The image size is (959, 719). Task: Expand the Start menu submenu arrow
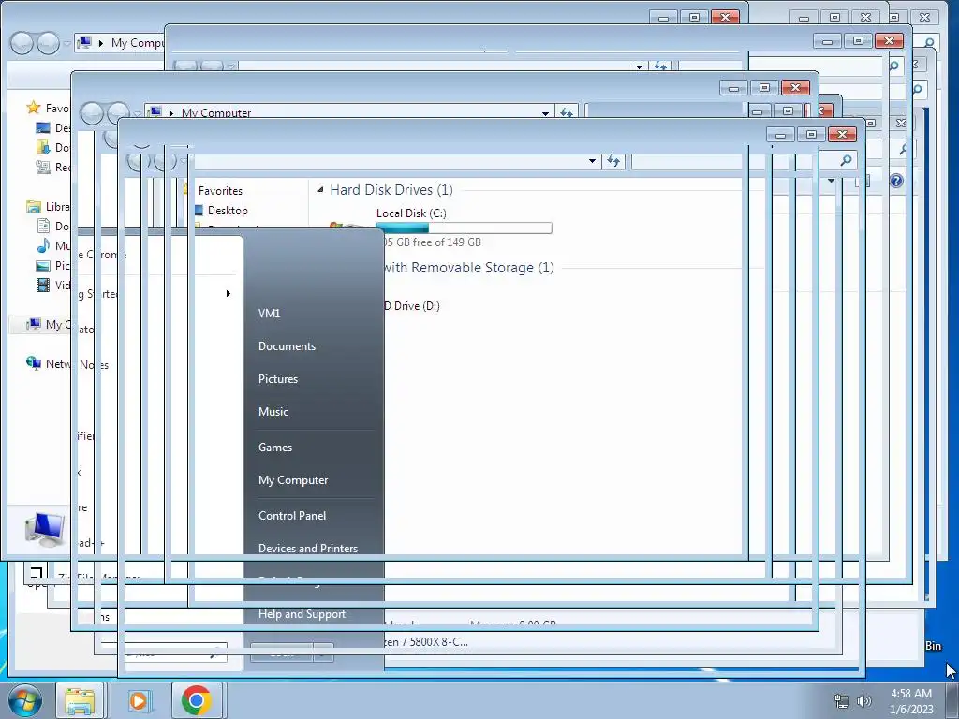click(229, 293)
